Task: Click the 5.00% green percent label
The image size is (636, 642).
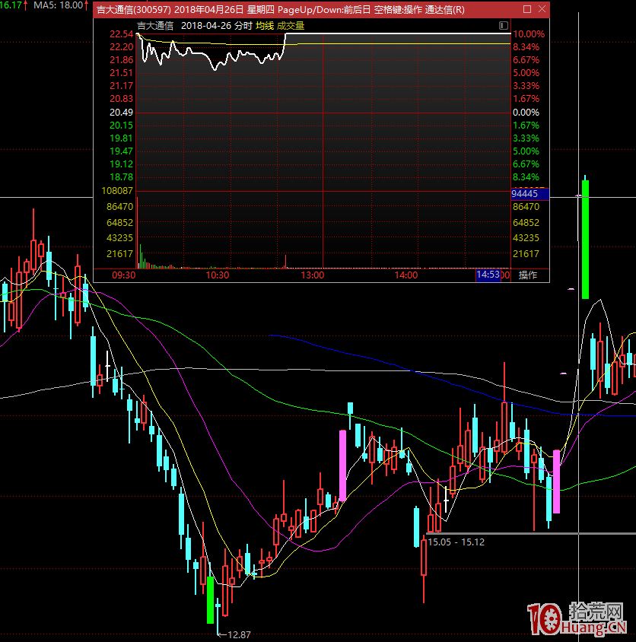Action: coord(526,151)
